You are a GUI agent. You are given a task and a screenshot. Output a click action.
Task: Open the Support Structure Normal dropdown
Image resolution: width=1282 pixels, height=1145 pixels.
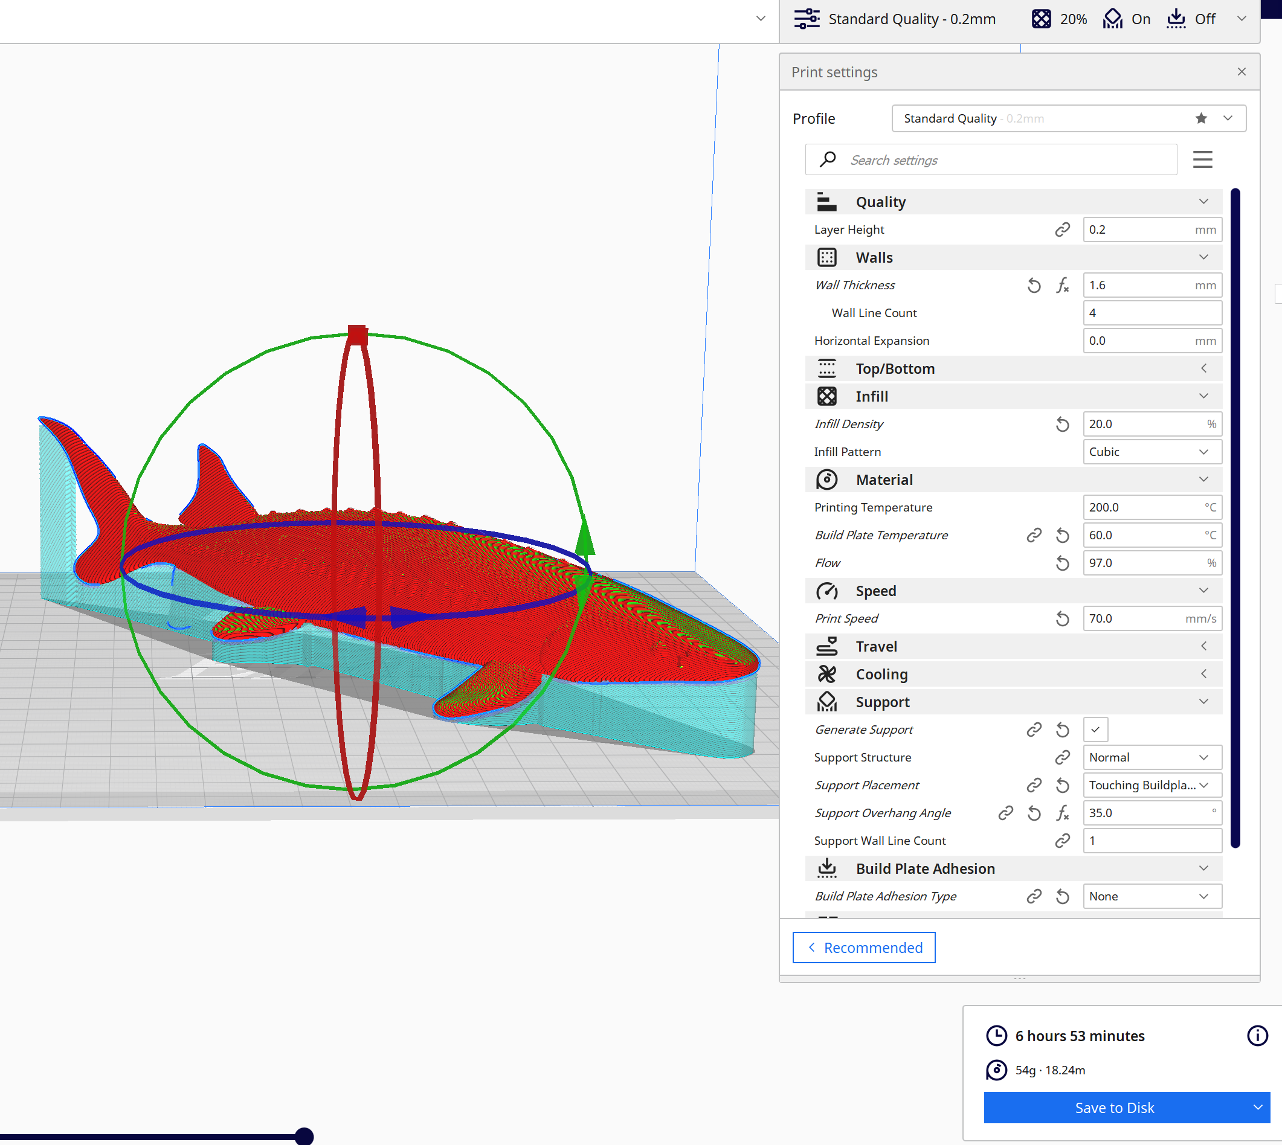(x=1152, y=757)
